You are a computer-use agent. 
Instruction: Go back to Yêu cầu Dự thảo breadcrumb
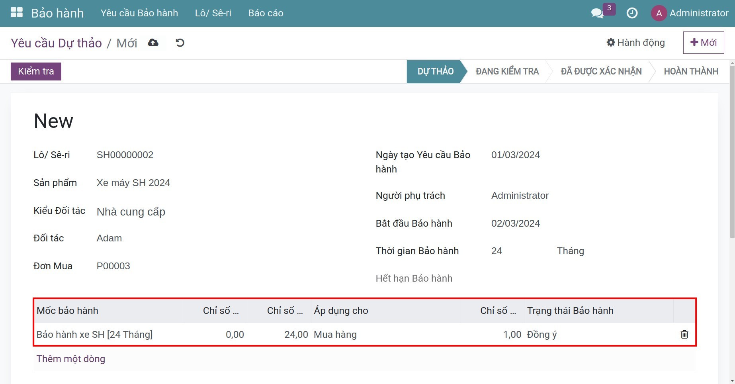point(56,43)
